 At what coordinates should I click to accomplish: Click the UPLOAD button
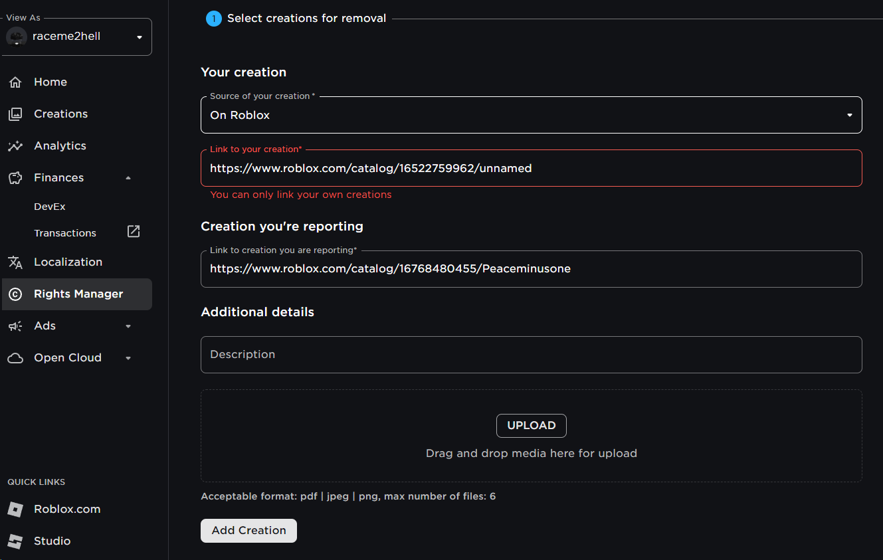click(x=531, y=425)
